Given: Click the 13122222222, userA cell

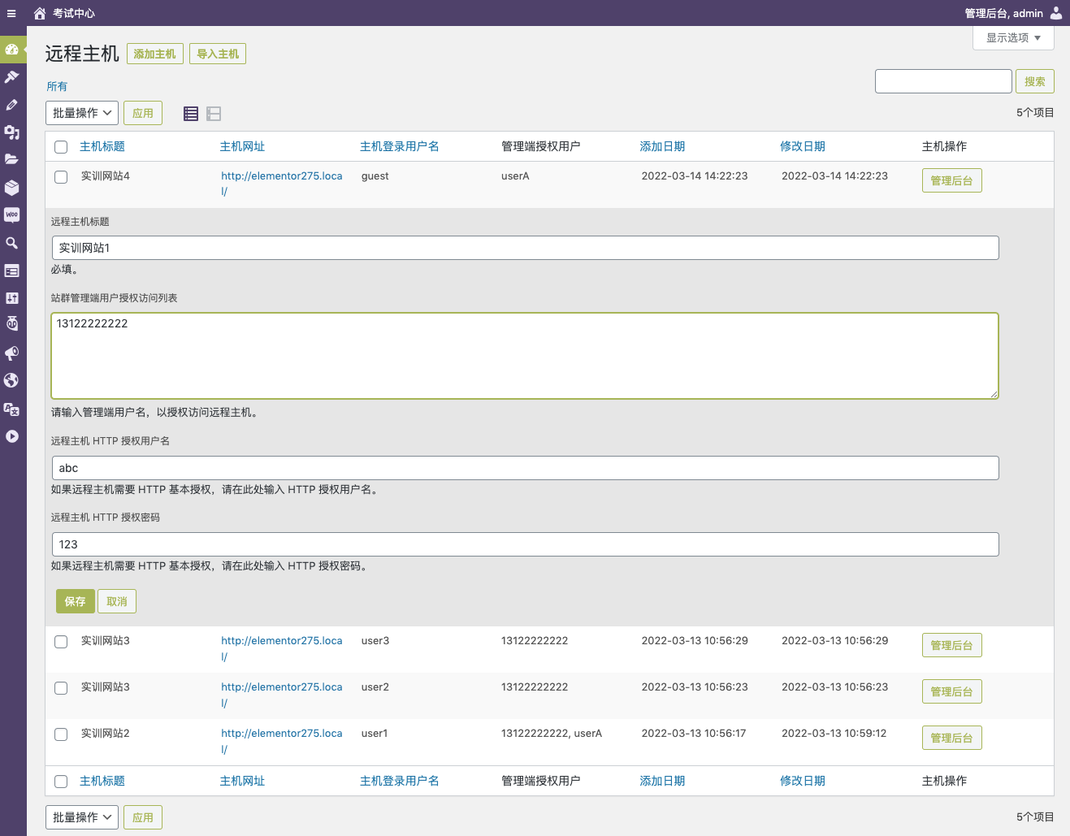Looking at the screenshot, I should (x=552, y=733).
